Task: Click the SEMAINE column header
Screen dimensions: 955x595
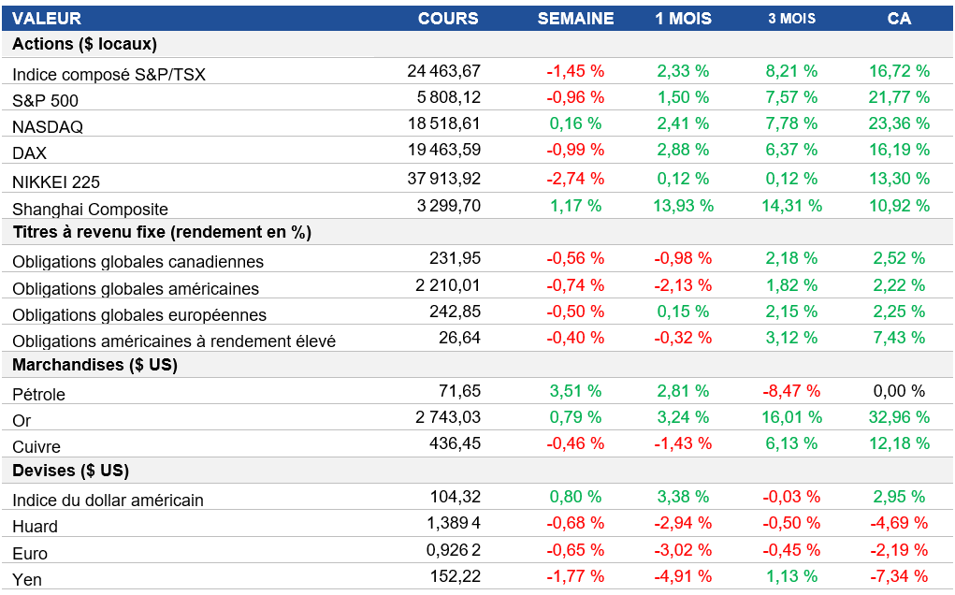Action: 575,19
